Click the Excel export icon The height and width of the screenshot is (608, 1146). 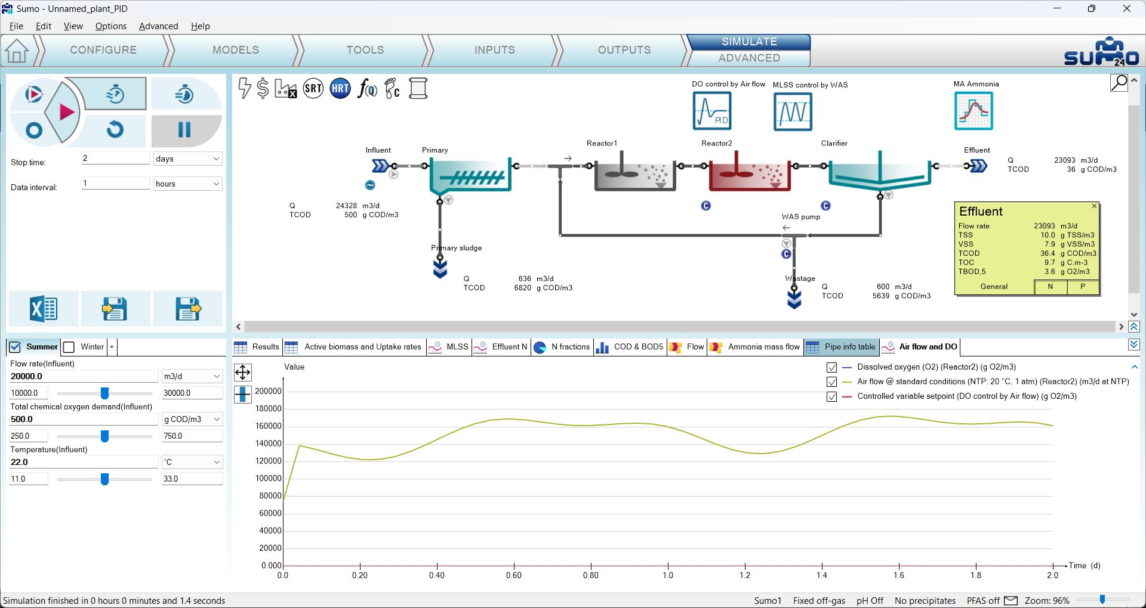(44, 309)
